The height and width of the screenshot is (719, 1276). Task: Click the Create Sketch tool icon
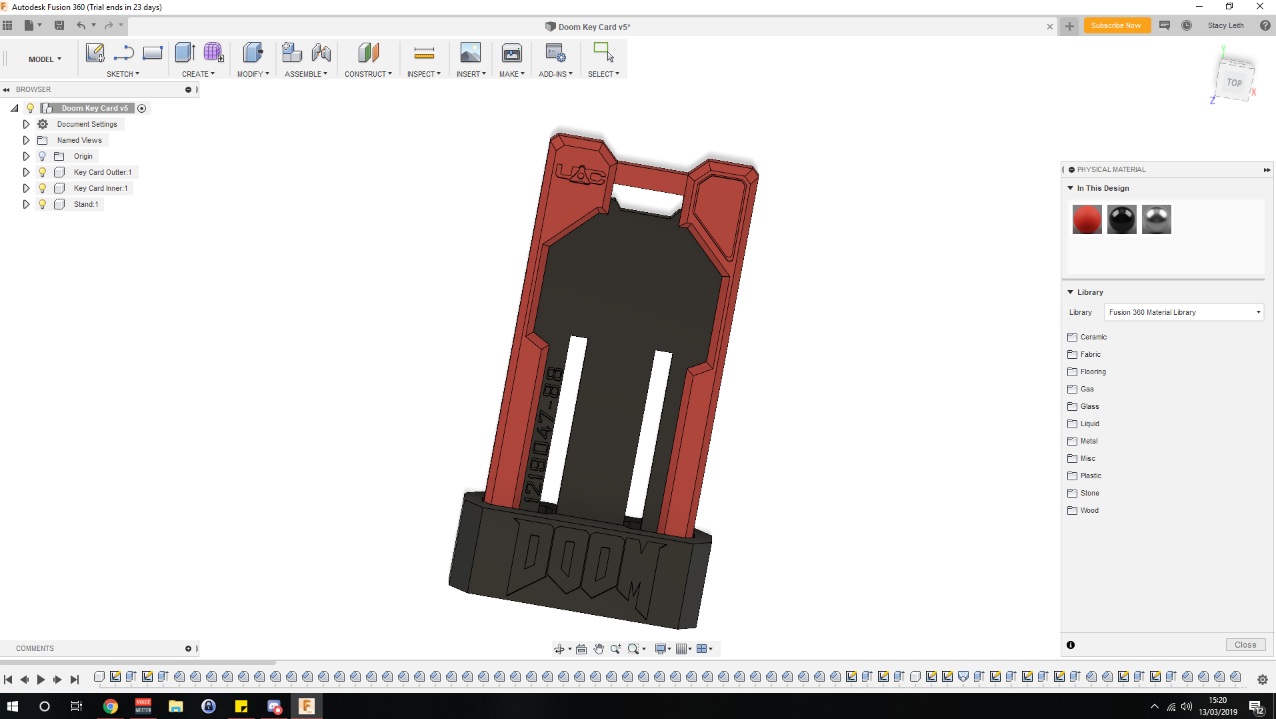point(95,53)
